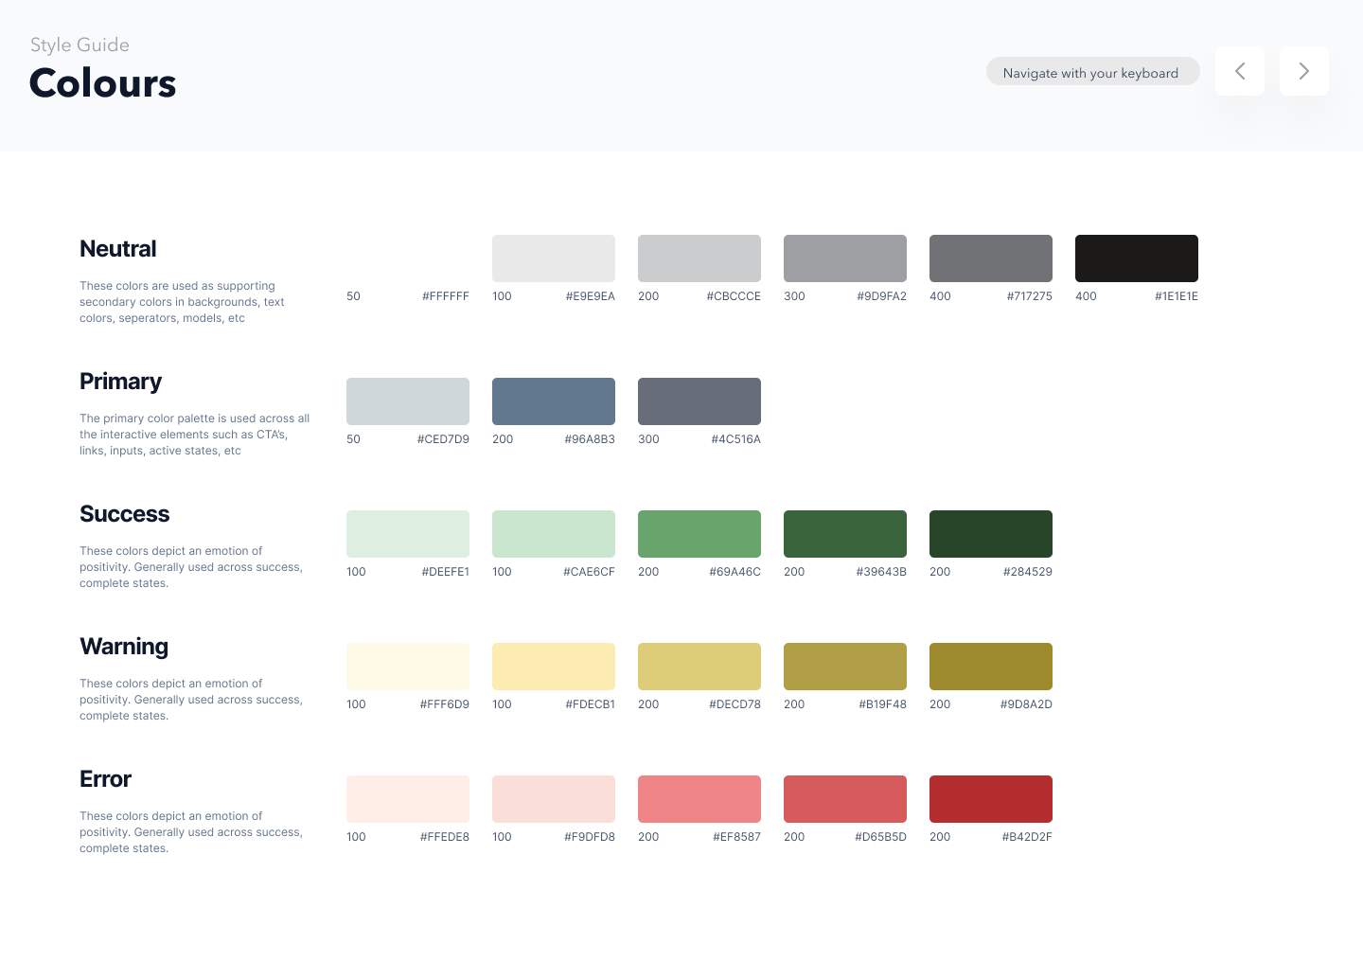Choose the Error #EF8587 salmon swatch
1363x979 pixels.
pyautogui.click(x=699, y=799)
